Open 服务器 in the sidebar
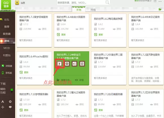This screenshot has width=164, height=118. [7, 34]
